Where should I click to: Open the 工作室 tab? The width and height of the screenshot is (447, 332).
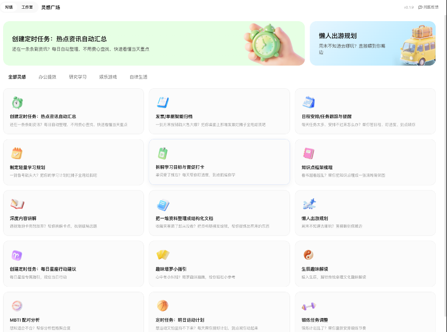pos(27,7)
